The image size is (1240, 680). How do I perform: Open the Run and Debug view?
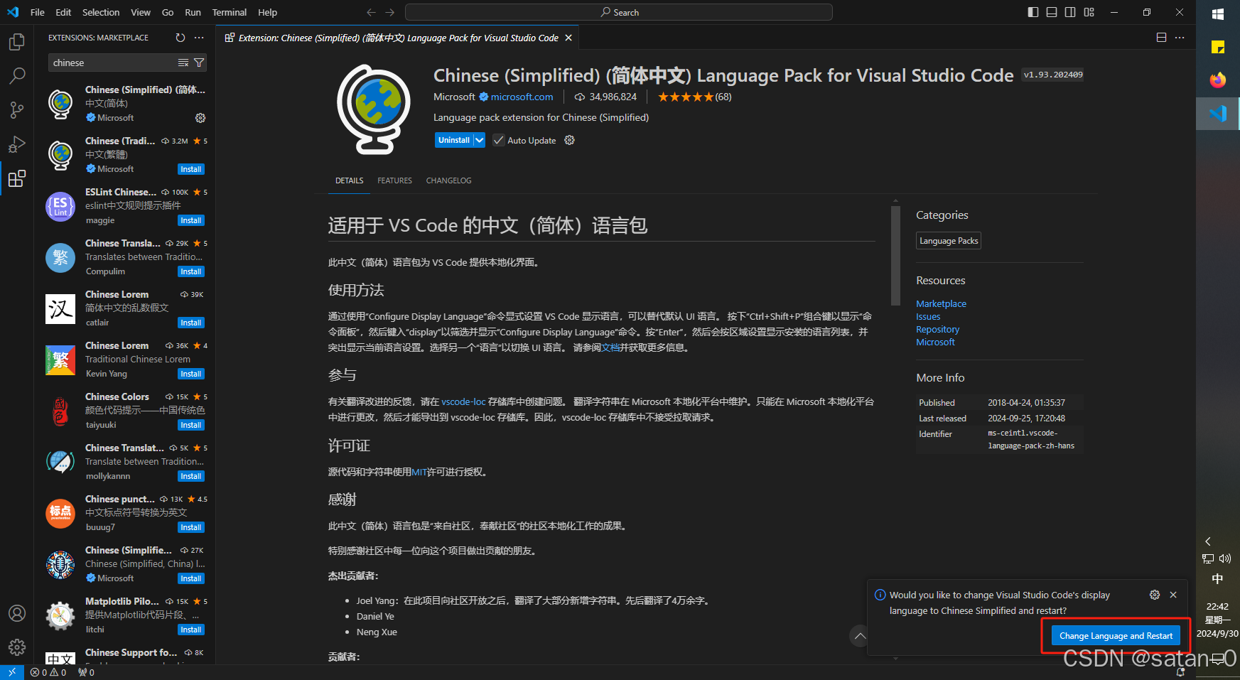[x=17, y=144]
